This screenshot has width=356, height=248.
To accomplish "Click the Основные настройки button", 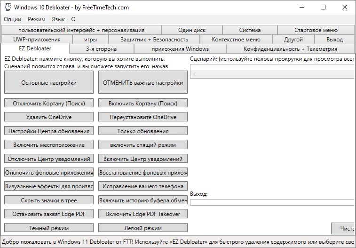I will [49, 82].
